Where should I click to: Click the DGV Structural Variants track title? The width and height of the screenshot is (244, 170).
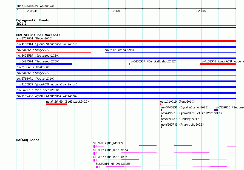(x=38, y=35)
